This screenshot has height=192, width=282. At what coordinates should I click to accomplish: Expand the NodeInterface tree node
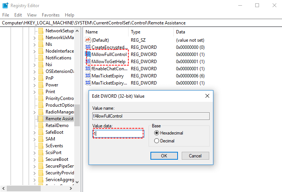click(x=35, y=51)
